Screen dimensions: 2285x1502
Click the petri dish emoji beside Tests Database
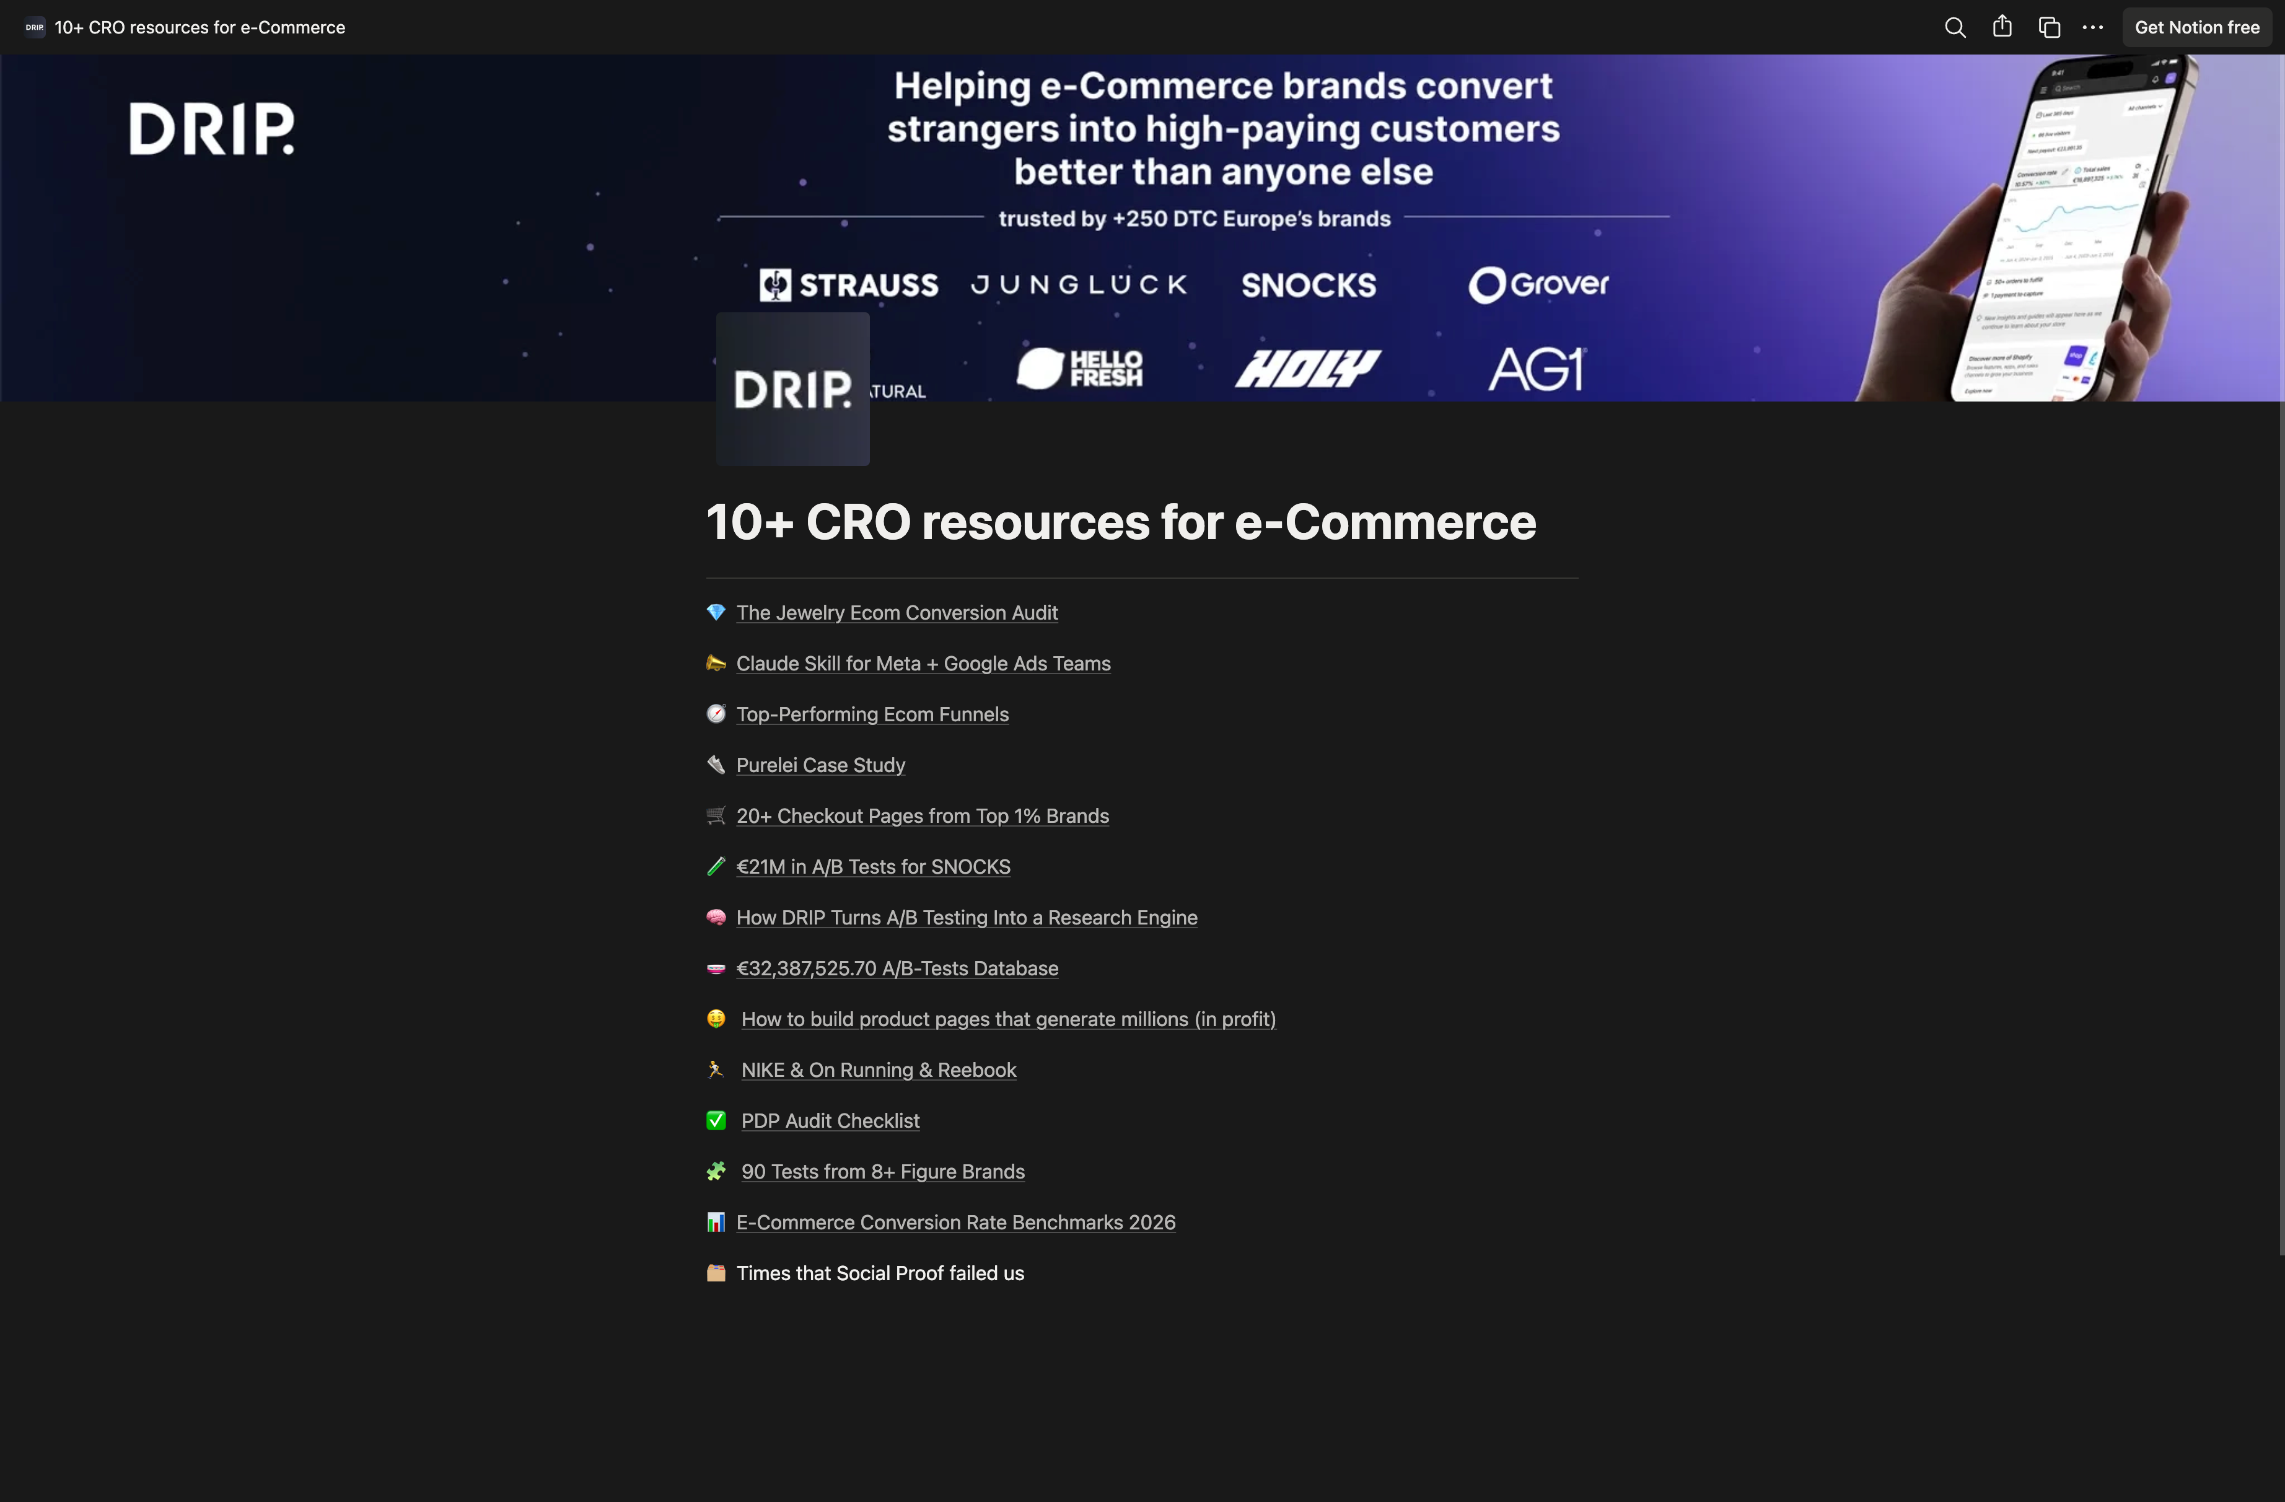[x=716, y=969]
